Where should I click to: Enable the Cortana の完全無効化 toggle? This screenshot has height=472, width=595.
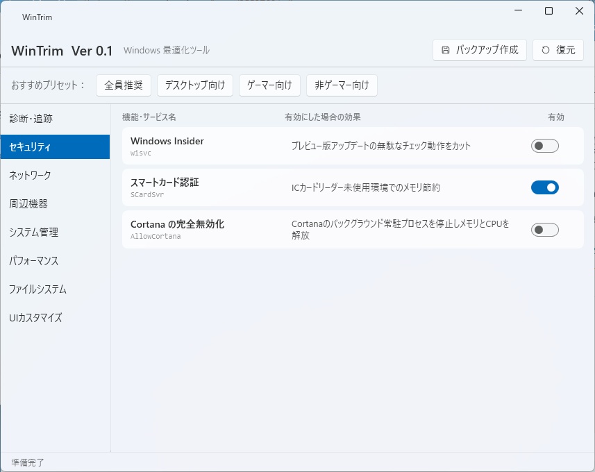[544, 230]
